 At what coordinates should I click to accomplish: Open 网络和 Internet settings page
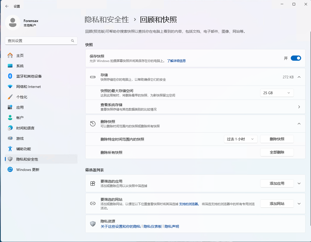29,87
